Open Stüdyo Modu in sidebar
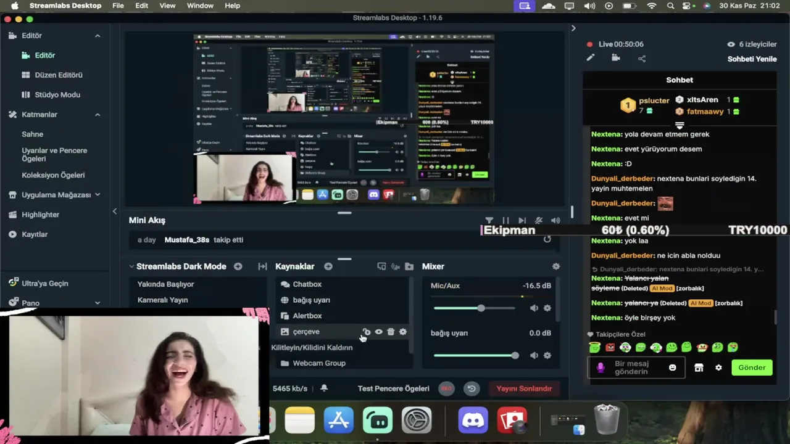 pyautogui.click(x=57, y=94)
